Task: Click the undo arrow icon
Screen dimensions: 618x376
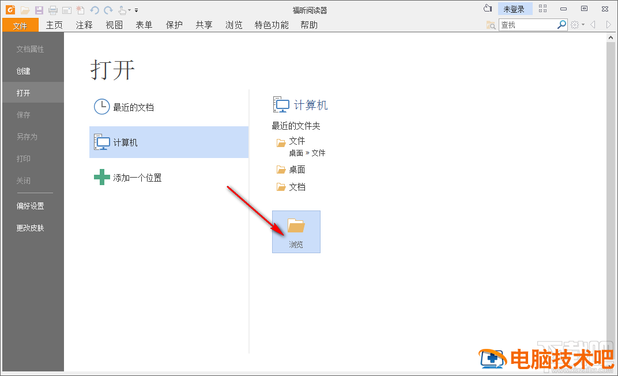Action: pyautogui.click(x=94, y=10)
